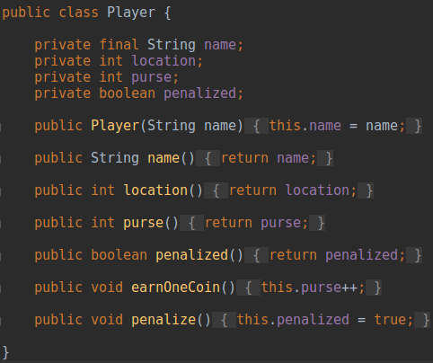Click the class closing brace at bottom
Viewport: 433px width, 363px height.
pyautogui.click(x=5, y=352)
